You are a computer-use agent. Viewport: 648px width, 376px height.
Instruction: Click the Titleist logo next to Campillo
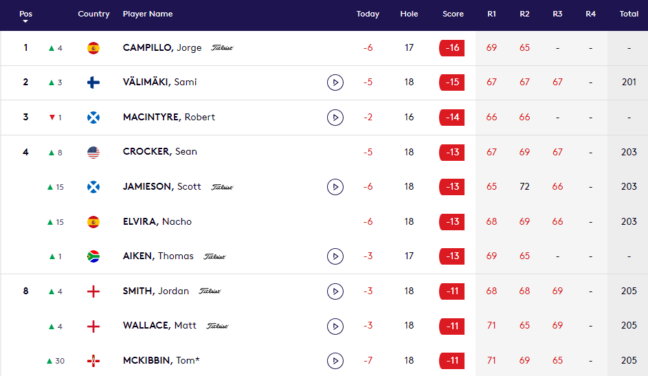pyautogui.click(x=222, y=48)
